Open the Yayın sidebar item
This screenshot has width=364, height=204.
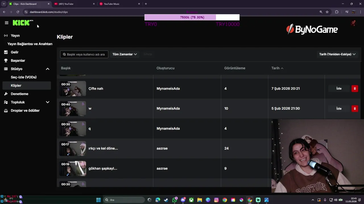15,35
